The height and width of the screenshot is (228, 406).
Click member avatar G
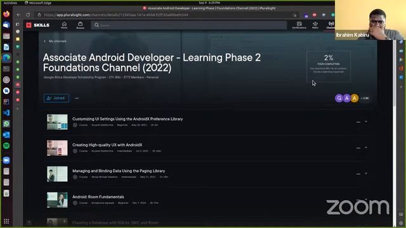pyautogui.click(x=339, y=98)
